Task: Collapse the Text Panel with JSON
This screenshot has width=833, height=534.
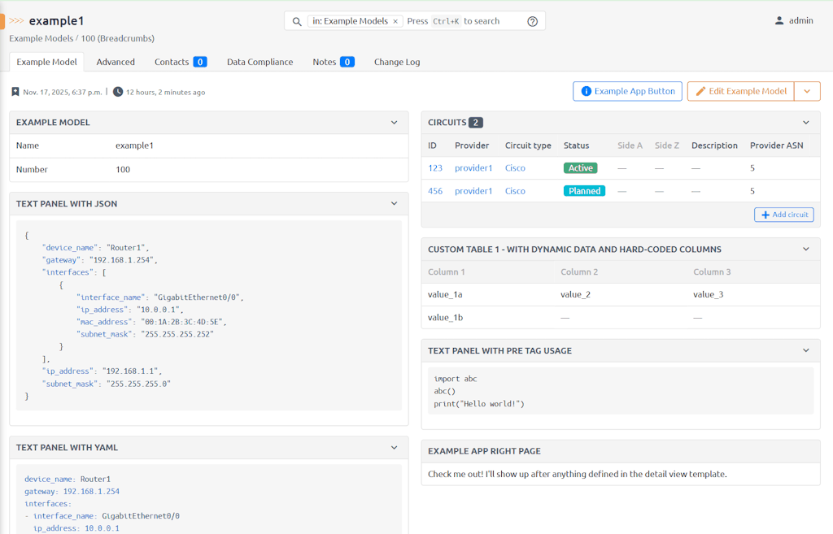Action: click(395, 203)
